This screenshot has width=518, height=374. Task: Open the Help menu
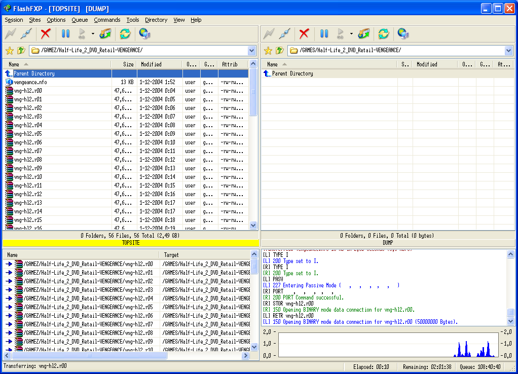click(196, 20)
